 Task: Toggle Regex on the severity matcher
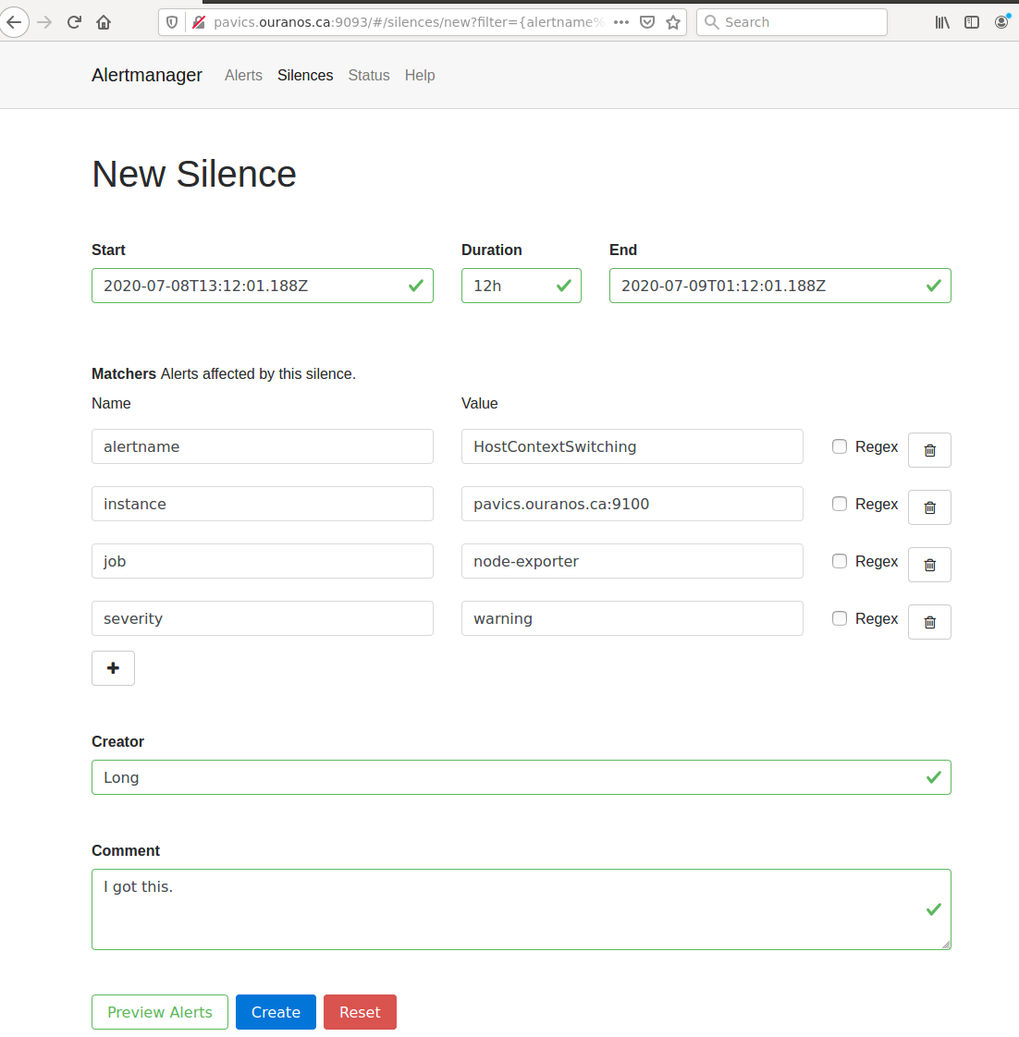840,618
